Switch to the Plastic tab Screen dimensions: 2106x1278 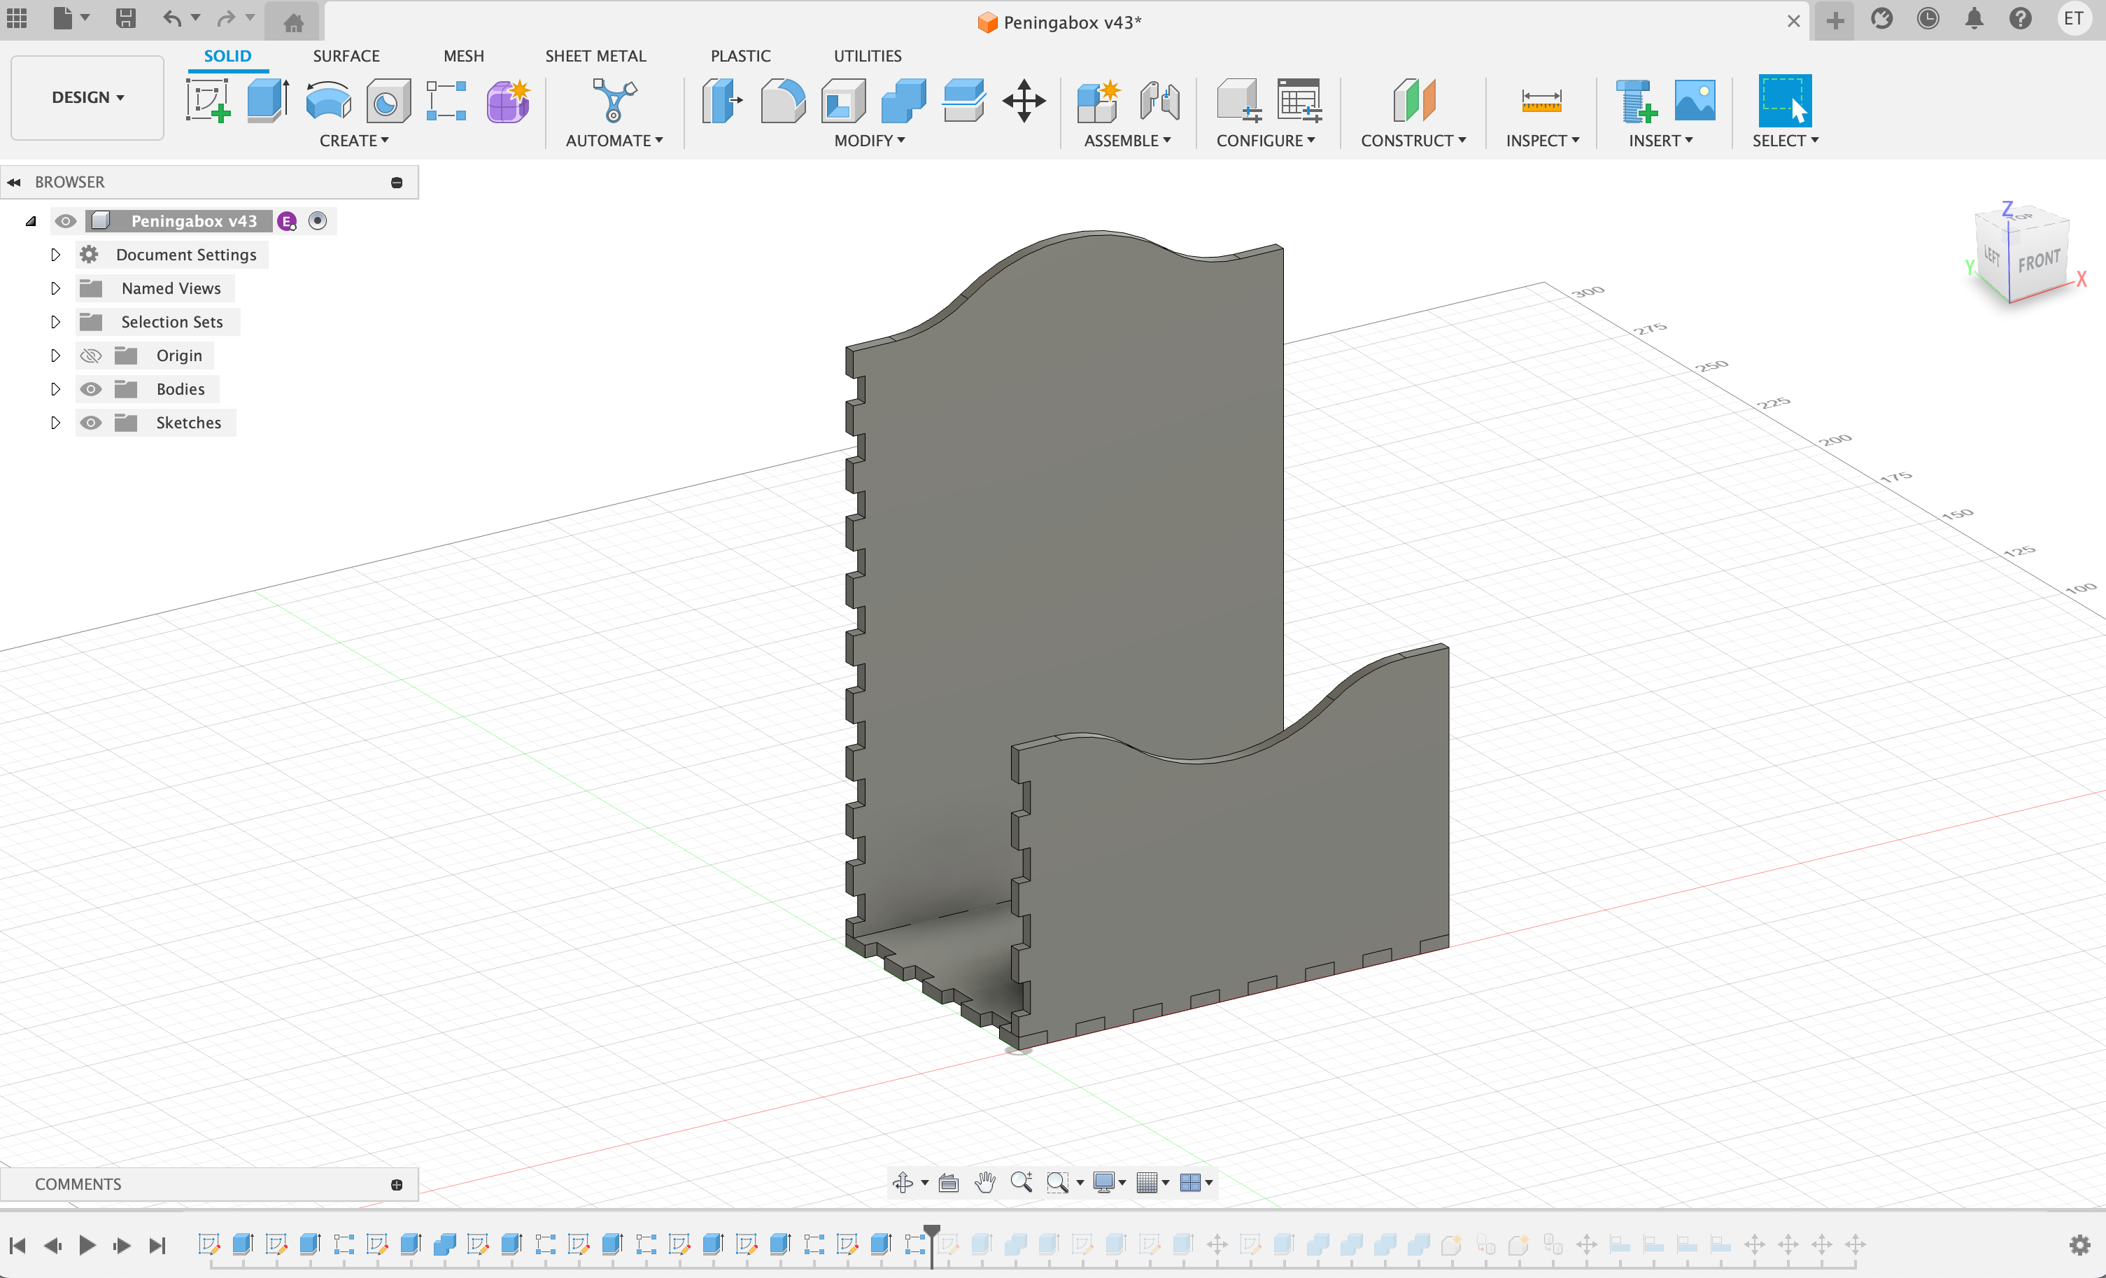[x=740, y=55]
